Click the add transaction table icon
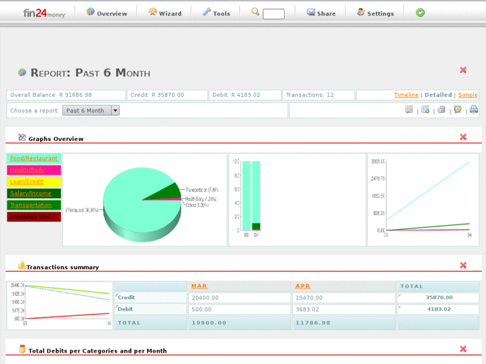 tap(425, 110)
